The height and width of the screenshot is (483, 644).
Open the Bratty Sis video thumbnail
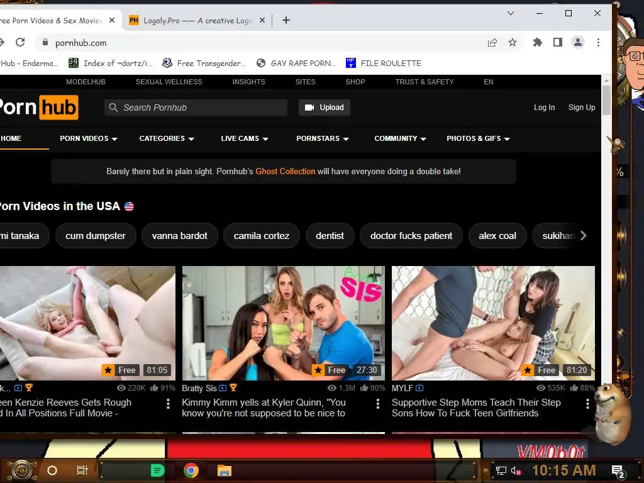pos(284,323)
